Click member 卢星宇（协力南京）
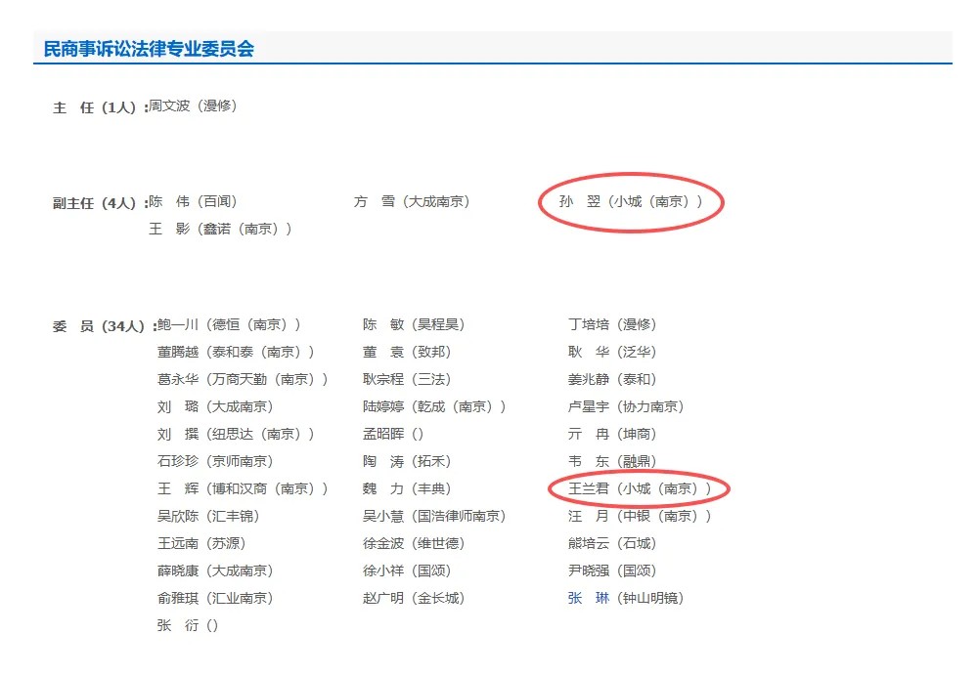 coord(625,407)
